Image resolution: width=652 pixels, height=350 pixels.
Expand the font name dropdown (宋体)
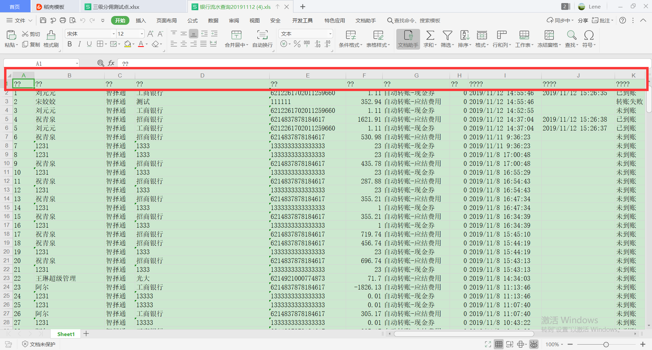click(114, 34)
